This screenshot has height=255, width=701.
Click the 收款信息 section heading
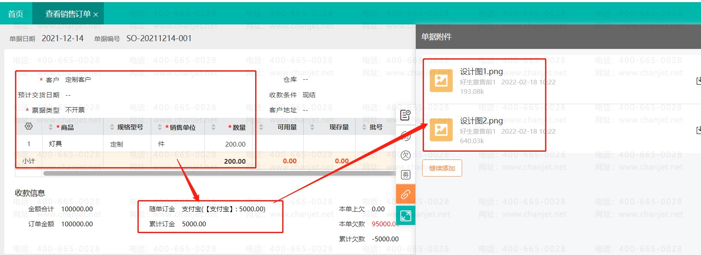point(30,193)
